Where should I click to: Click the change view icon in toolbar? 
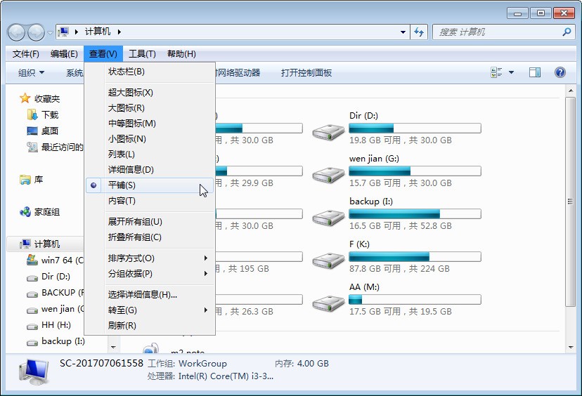point(496,72)
